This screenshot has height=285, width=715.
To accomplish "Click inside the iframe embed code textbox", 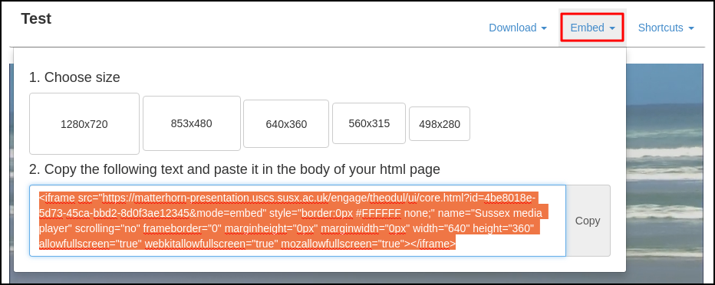I will 298,221.
